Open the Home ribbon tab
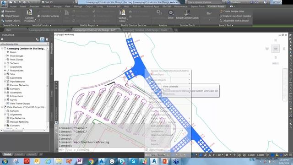 (x=13, y=6)
